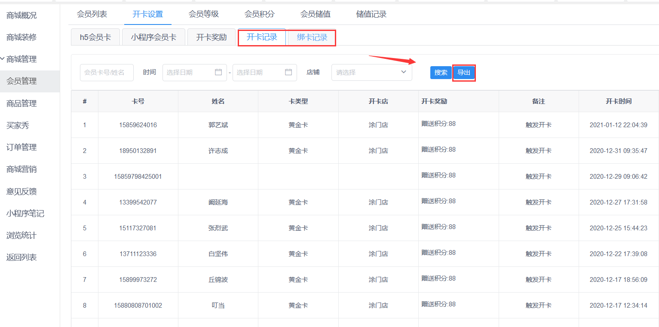
Task: Click the 导出 export button
Action: (464, 73)
